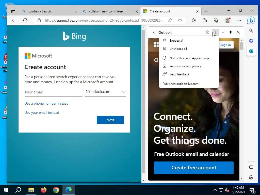Launch Google Chrome from taskbar
Image resolution: width=260 pixels, height=195 pixels.
tap(56, 190)
